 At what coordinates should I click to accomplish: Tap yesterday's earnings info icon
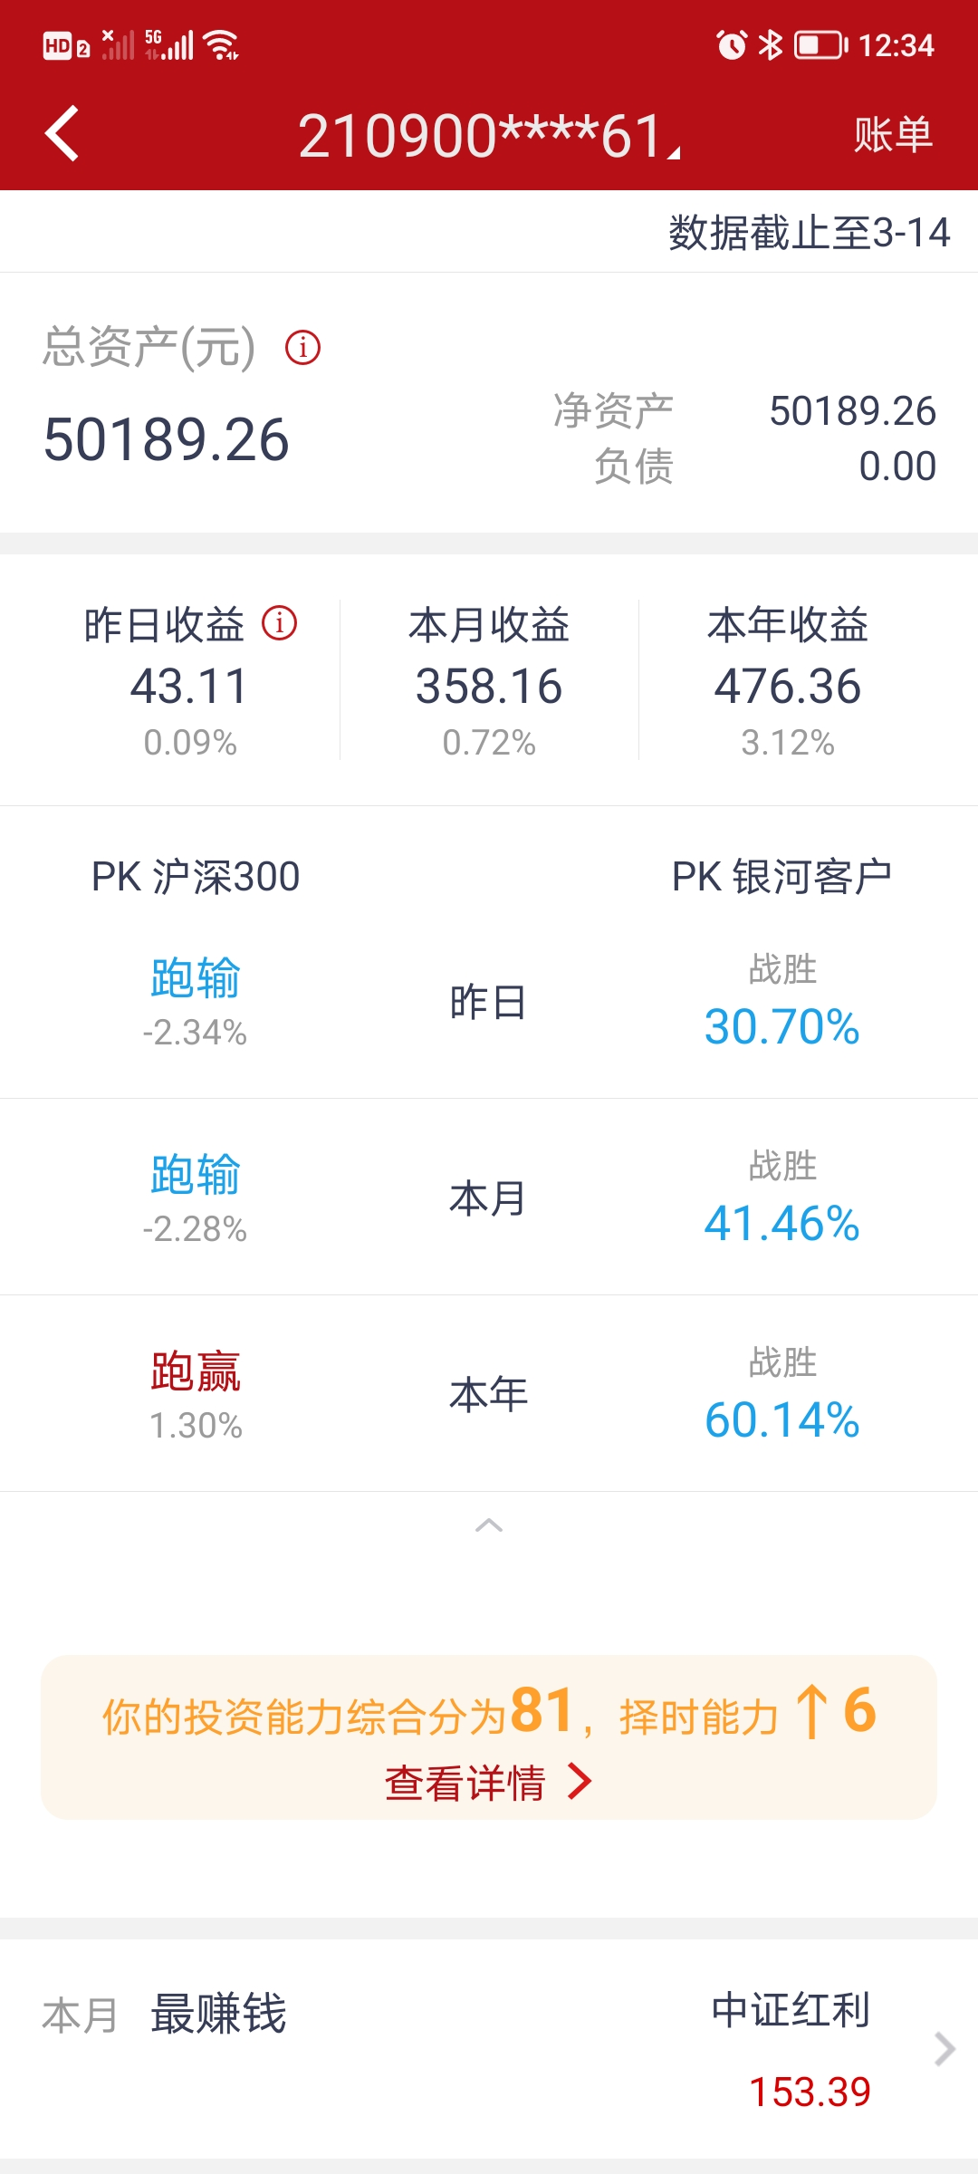click(x=279, y=623)
